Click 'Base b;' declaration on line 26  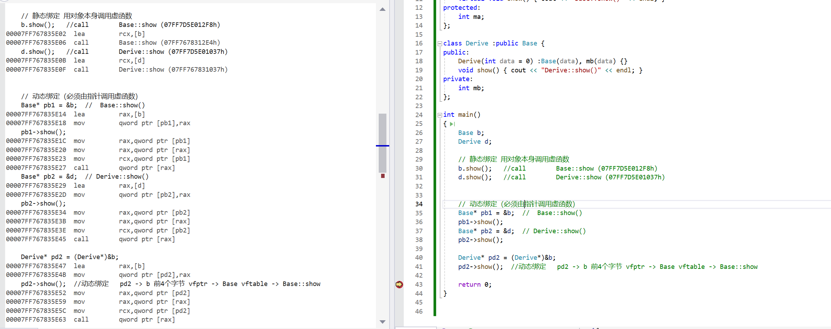click(471, 133)
